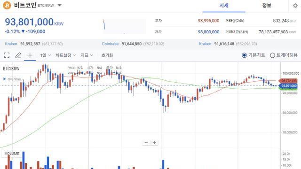The width and height of the screenshot is (301, 169).
Task: Open the 1일 interval dropdown
Action: tap(45, 55)
